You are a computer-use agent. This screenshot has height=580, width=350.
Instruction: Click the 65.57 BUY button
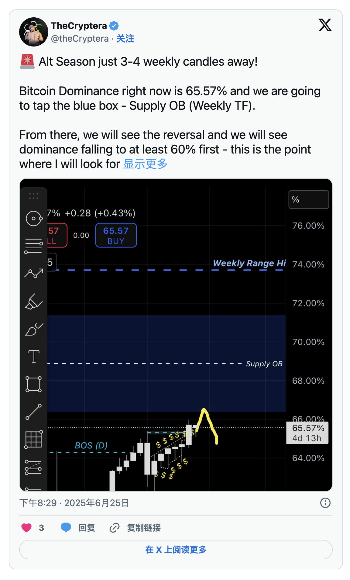116,235
